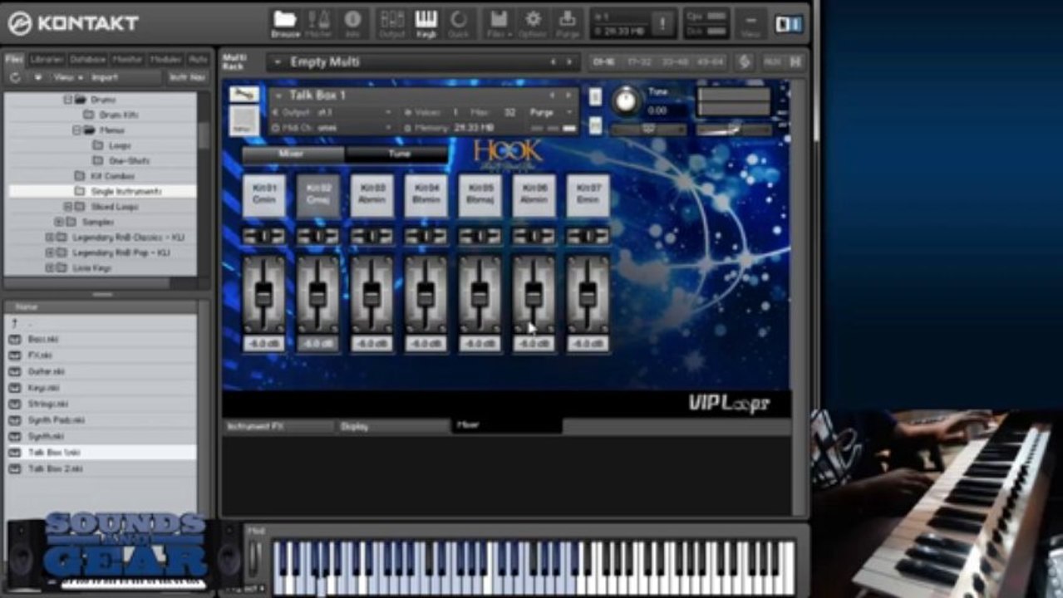Click the panic exclamation button
The width and height of the screenshot is (1063, 598).
pos(662,23)
